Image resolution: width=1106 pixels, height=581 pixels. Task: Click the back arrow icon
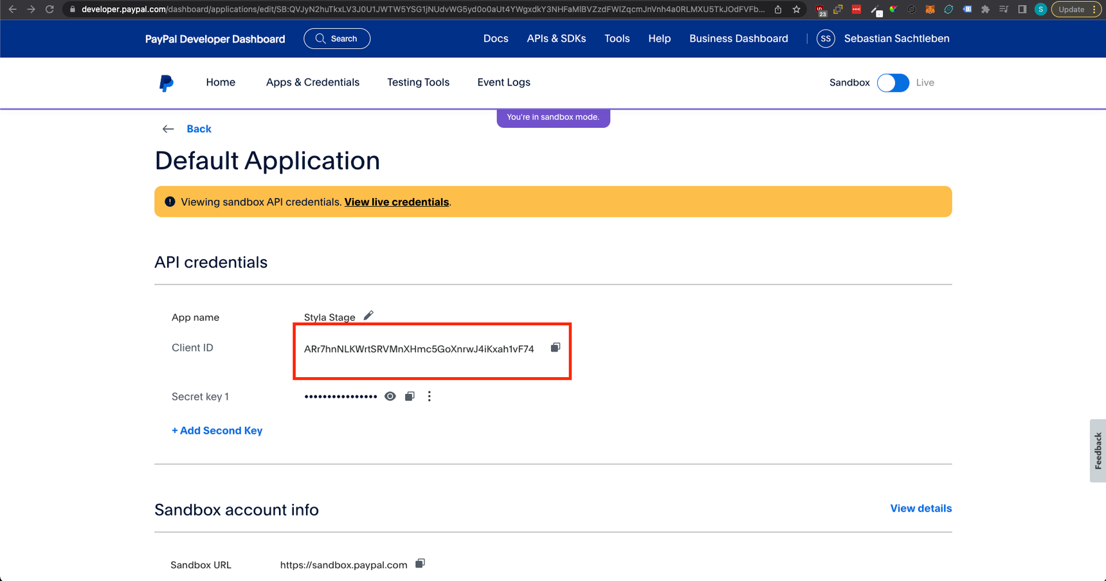coord(168,129)
